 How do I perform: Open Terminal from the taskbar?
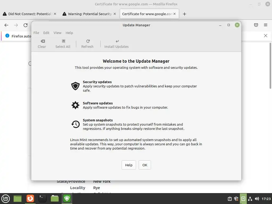[42, 198]
